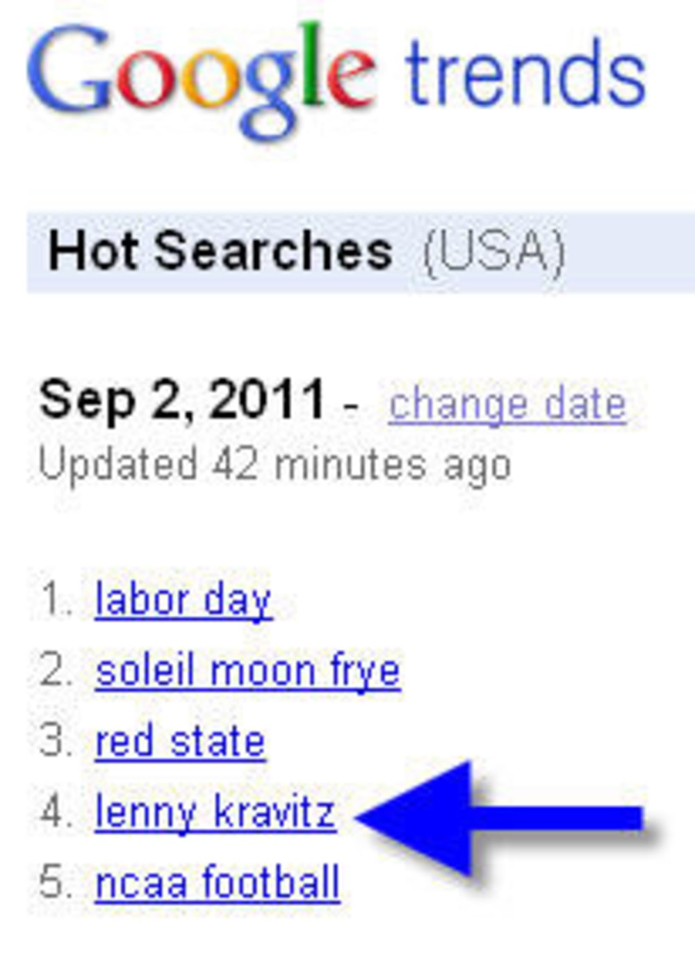Click the blue arrow pointing at lenny kravitz
This screenshot has width=695, height=965.
[x=499, y=818]
